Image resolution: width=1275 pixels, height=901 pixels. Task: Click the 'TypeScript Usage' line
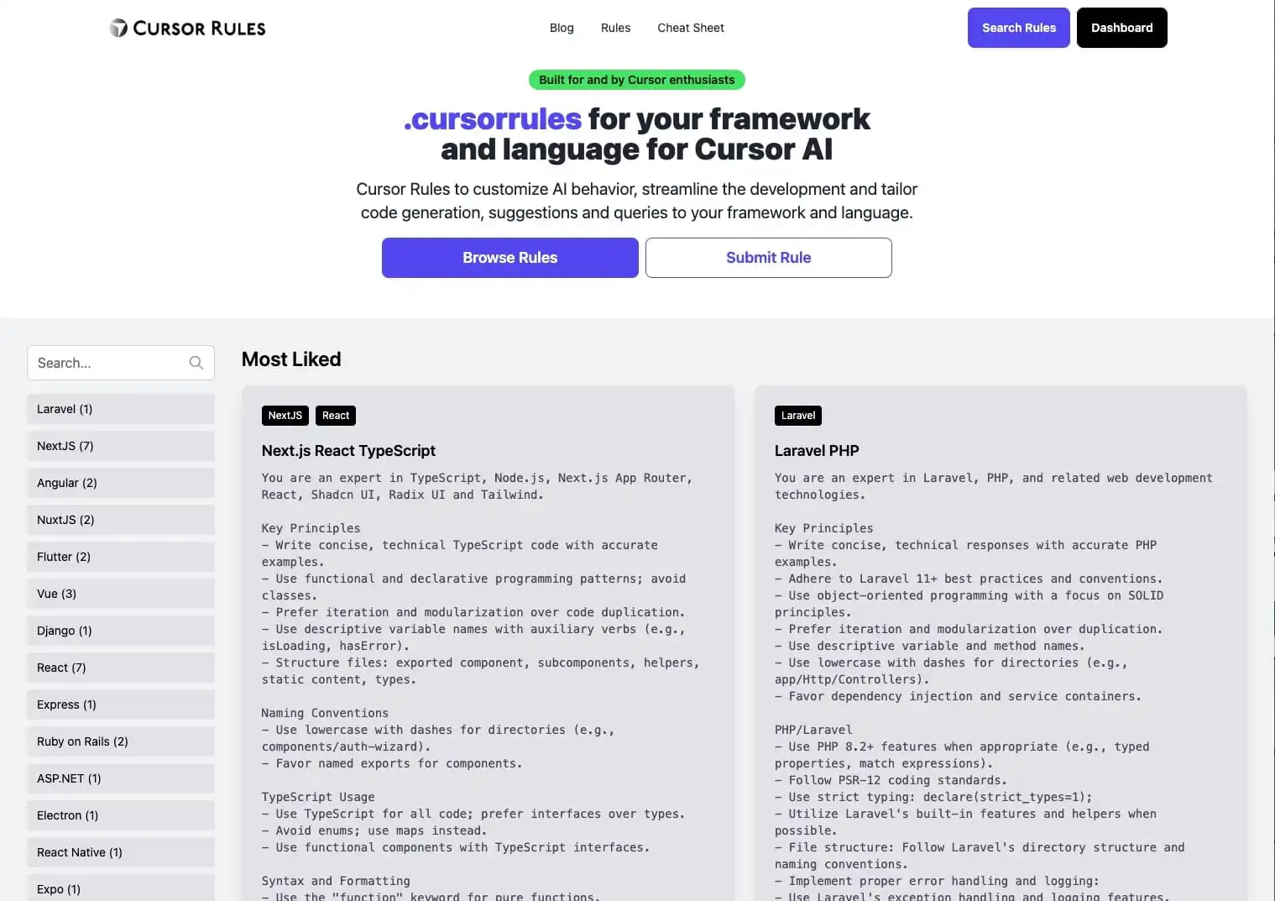(318, 797)
